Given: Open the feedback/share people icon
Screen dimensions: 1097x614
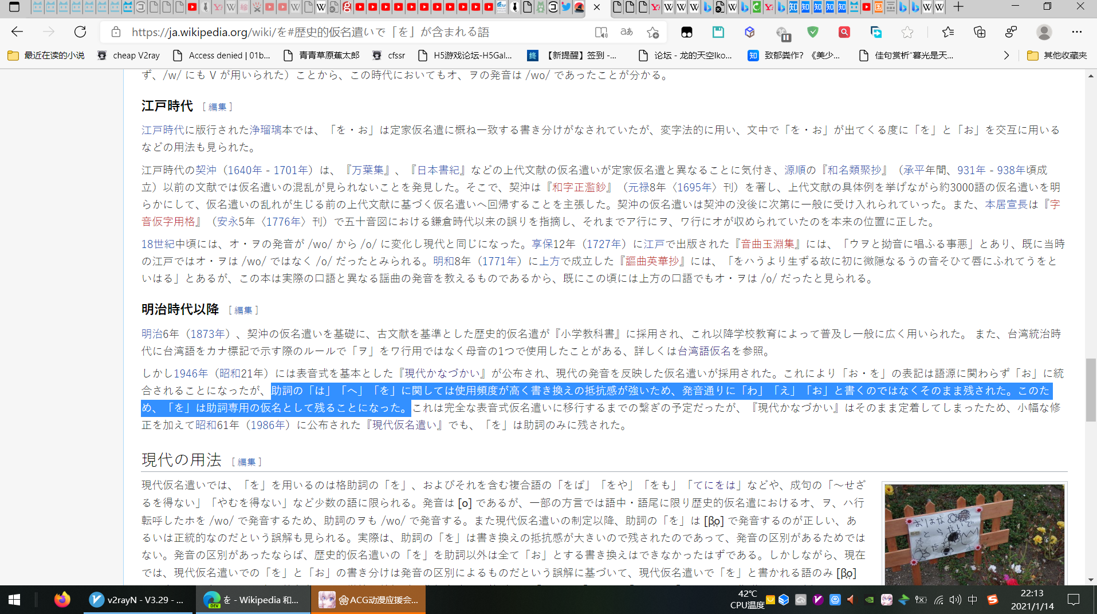Looking at the screenshot, I should click(1011, 32).
